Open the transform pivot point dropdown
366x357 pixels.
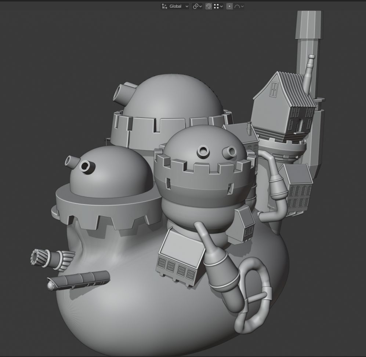click(x=197, y=6)
